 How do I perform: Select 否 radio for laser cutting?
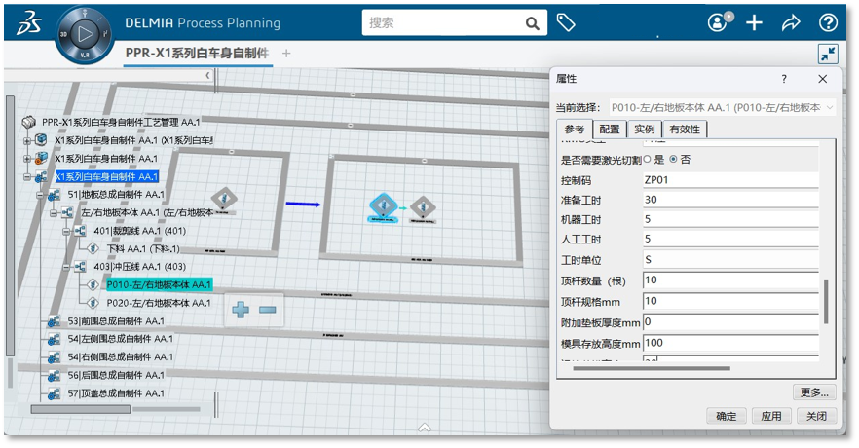coord(673,159)
